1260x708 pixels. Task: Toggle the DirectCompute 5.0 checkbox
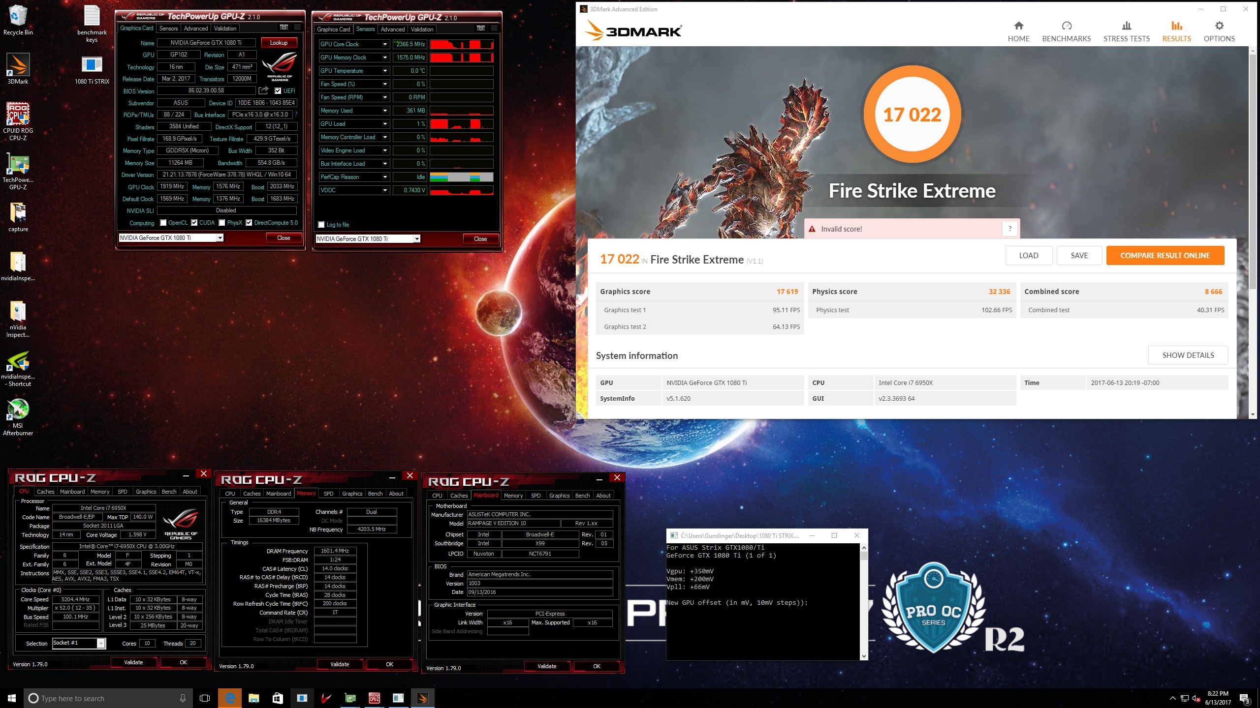(x=249, y=223)
